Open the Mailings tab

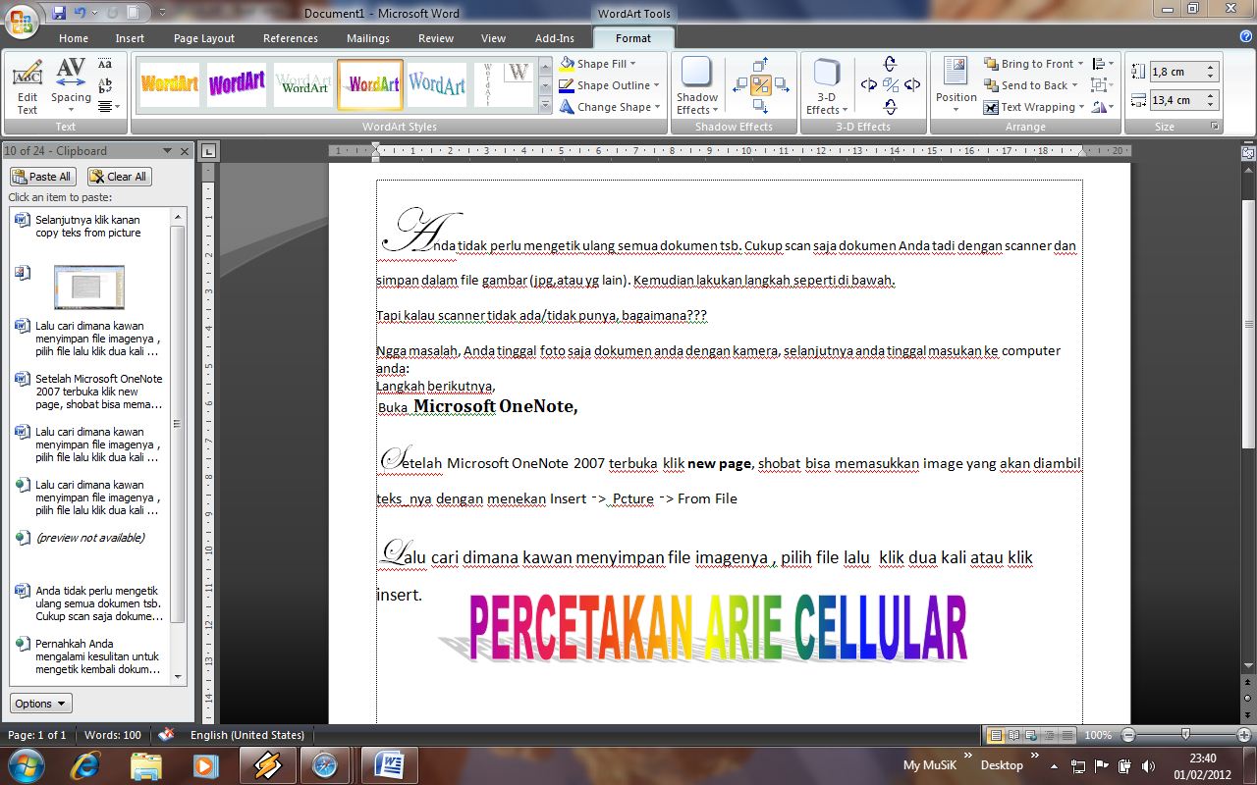pyautogui.click(x=369, y=38)
